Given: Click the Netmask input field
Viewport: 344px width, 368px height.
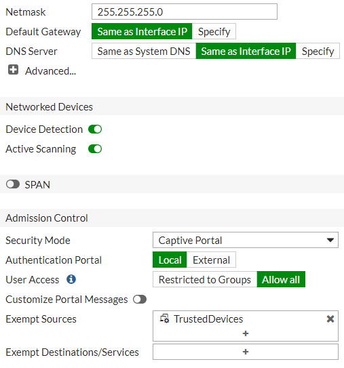Looking at the screenshot, I should (x=185, y=12).
